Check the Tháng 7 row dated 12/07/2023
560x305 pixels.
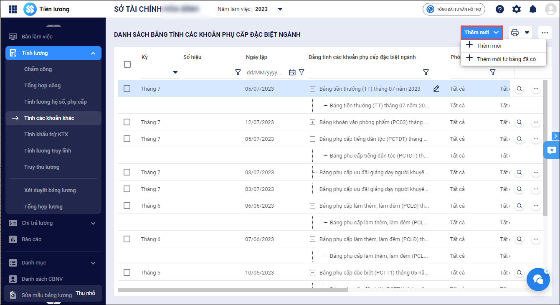point(127,122)
